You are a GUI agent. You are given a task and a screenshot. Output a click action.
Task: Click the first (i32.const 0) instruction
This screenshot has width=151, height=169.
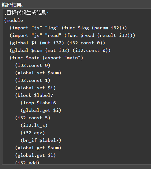(33, 65)
